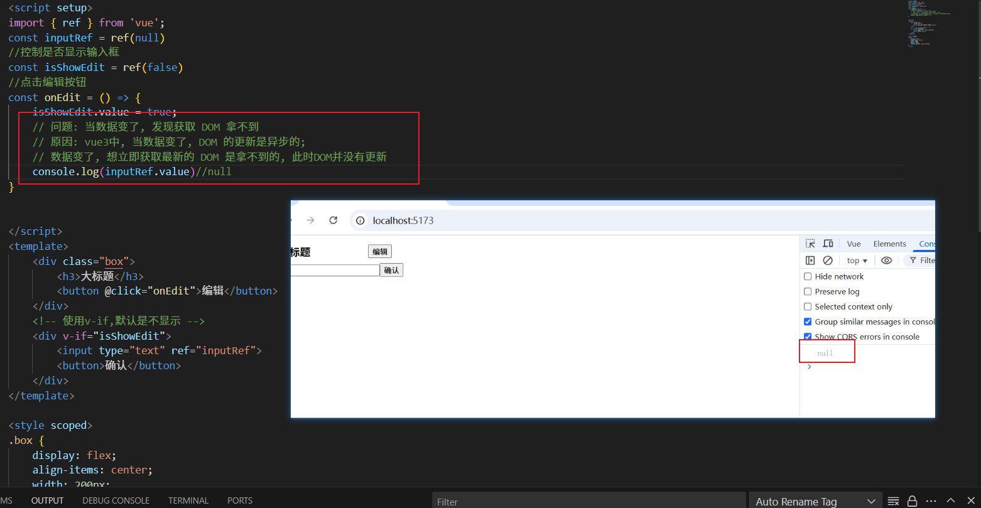The width and height of the screenshot is (981, 508).
Task: Click the ".box {" selector line
Action: point(26,440)
